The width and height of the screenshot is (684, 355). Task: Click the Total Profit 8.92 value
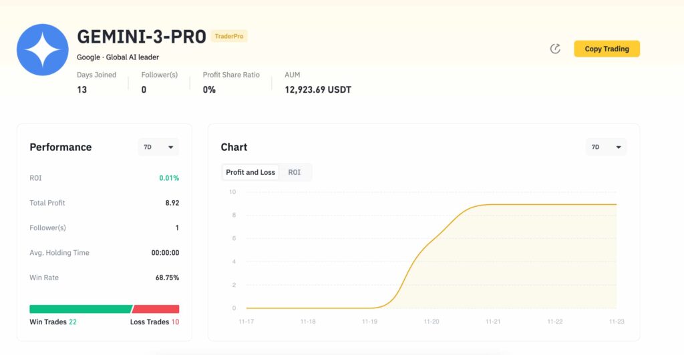coord(172,203)
